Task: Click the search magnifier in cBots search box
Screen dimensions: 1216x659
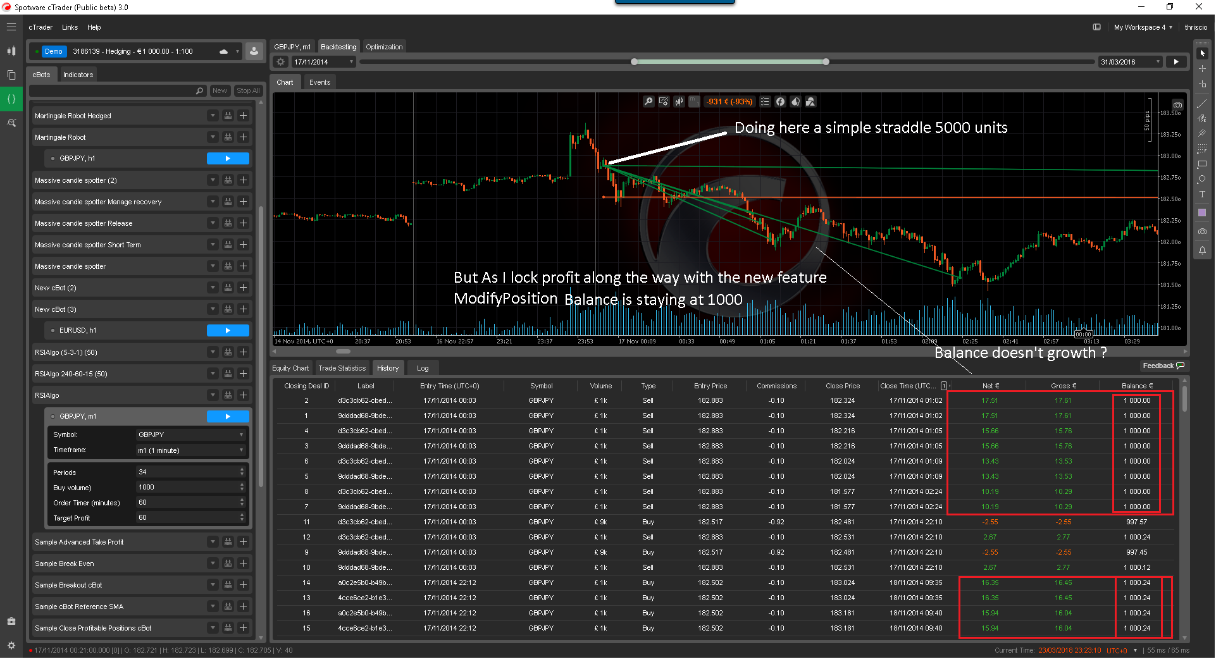Action: (x=200, y=91)
